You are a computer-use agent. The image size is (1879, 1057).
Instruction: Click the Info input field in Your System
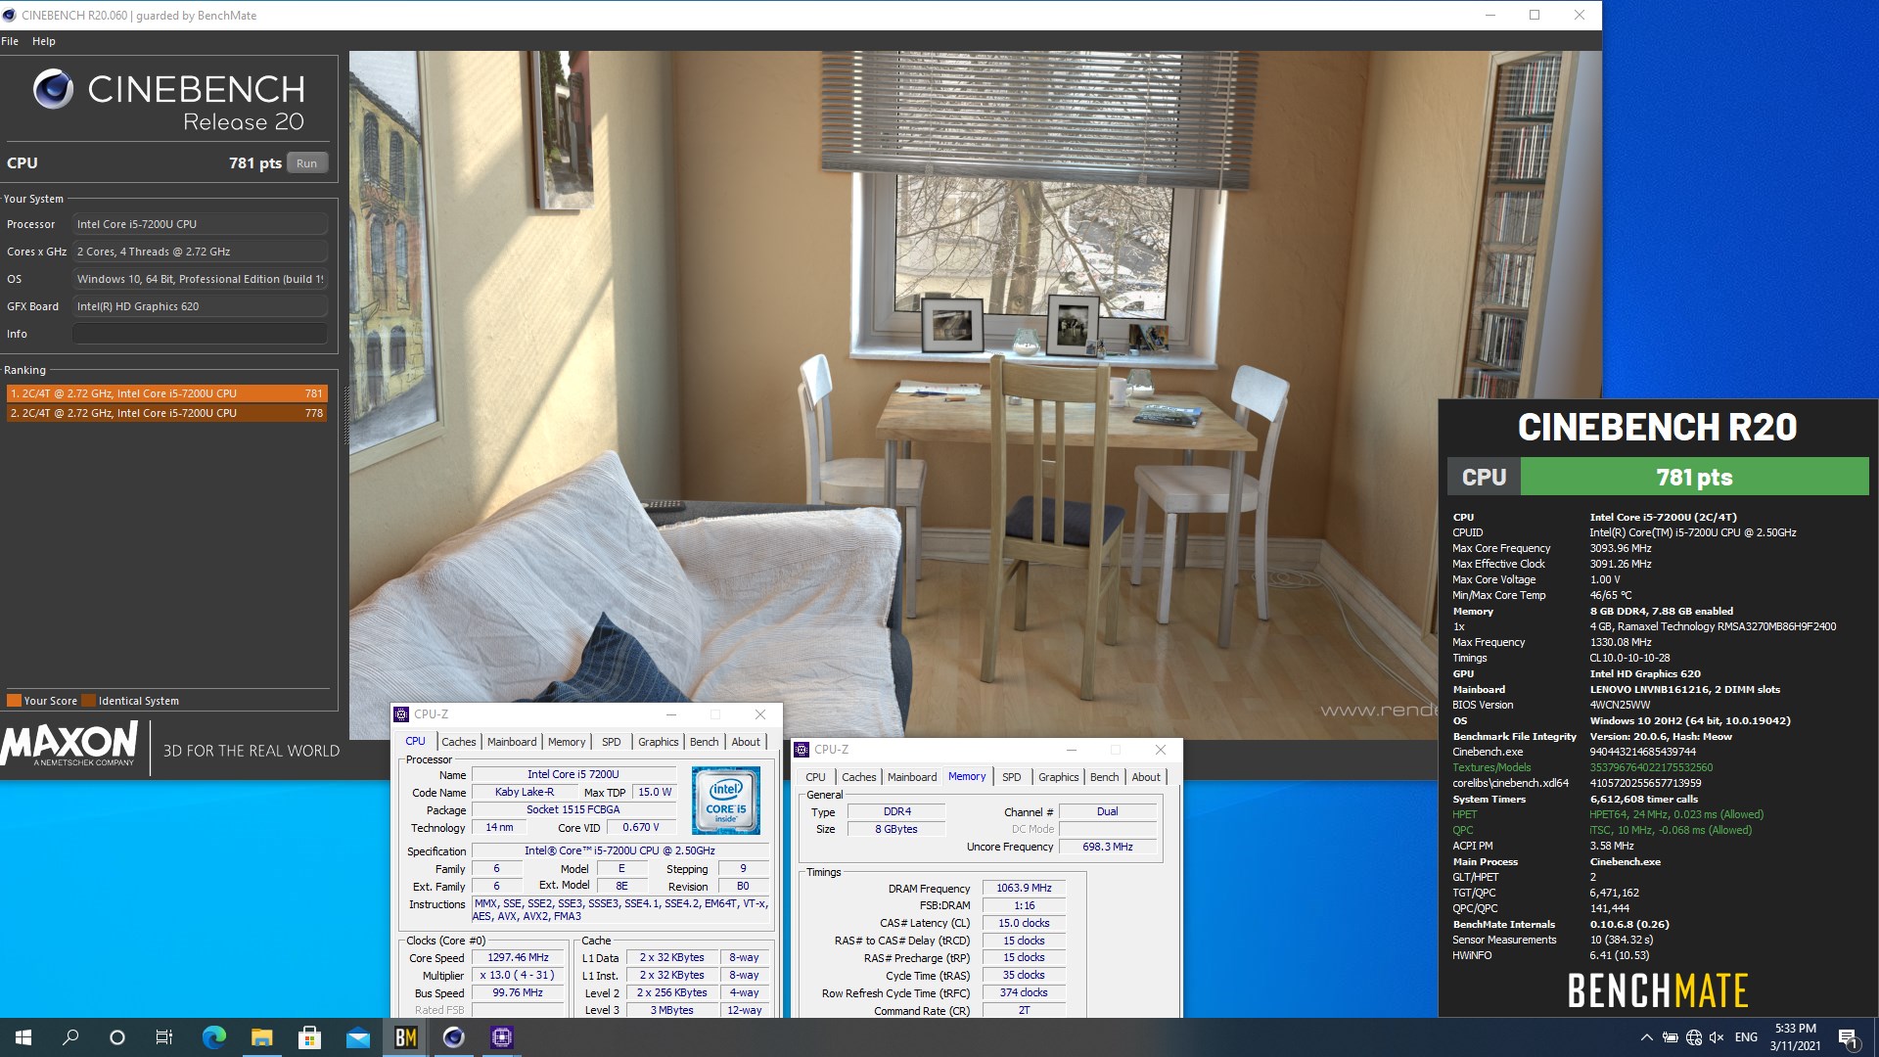(x=200, y=334)
